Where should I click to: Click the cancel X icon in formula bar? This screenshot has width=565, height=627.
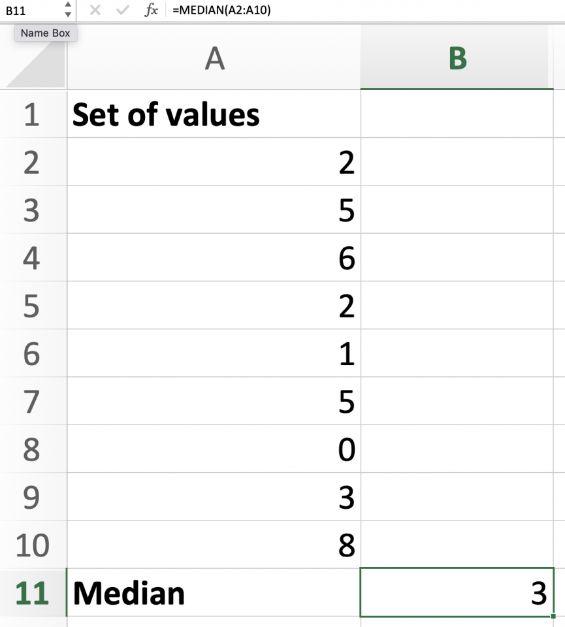[x=95, y=11]
